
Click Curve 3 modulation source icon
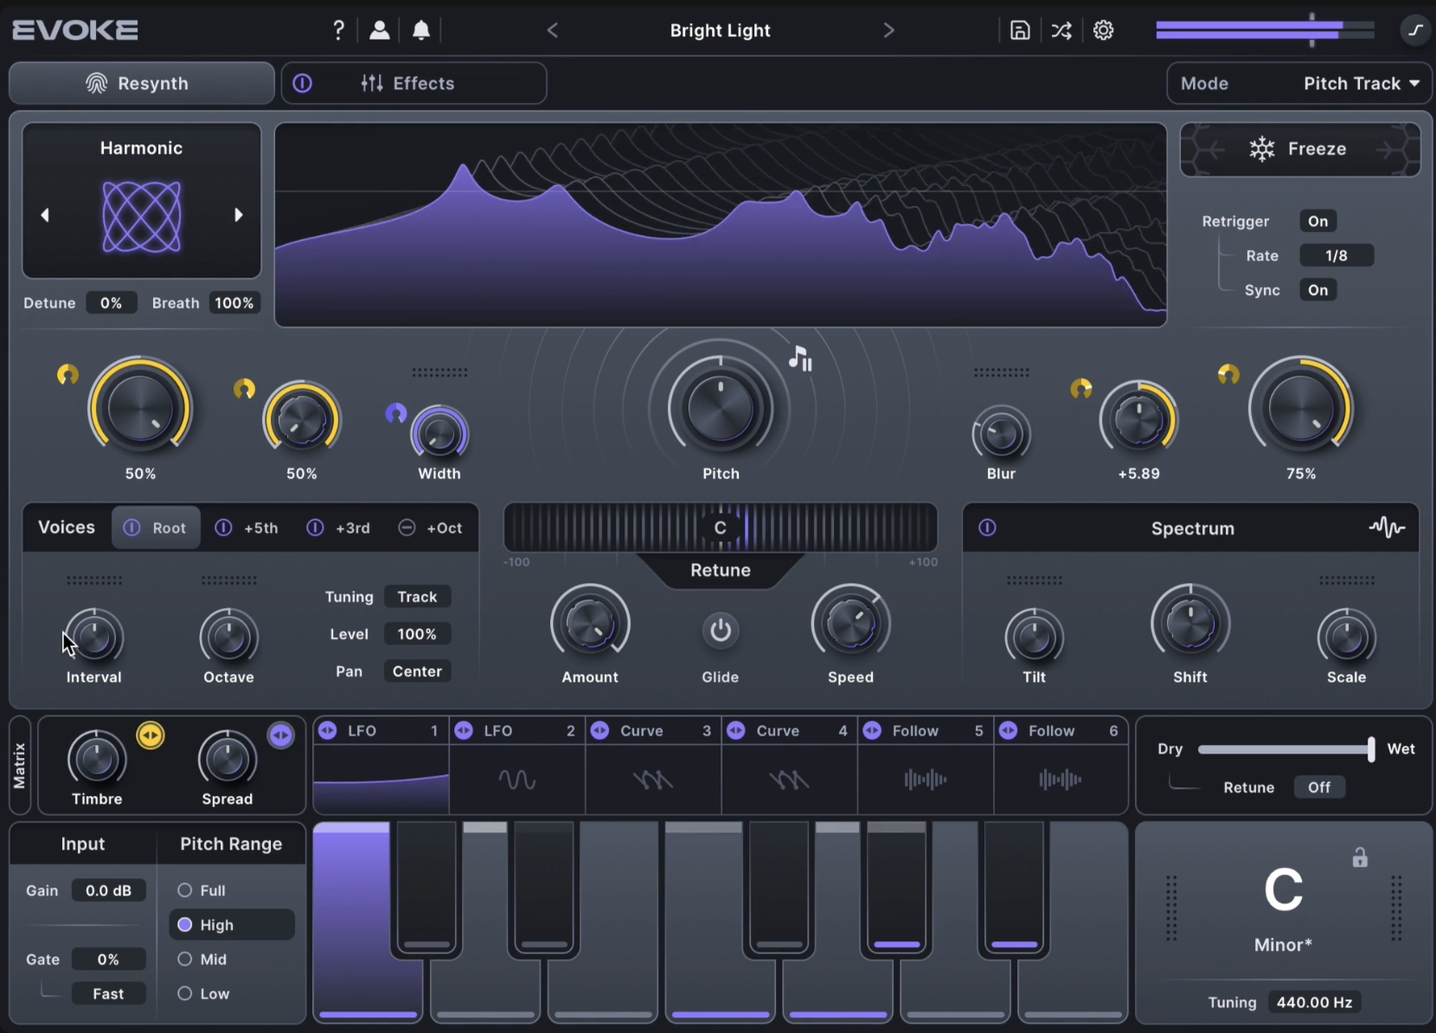coord(599,730)
